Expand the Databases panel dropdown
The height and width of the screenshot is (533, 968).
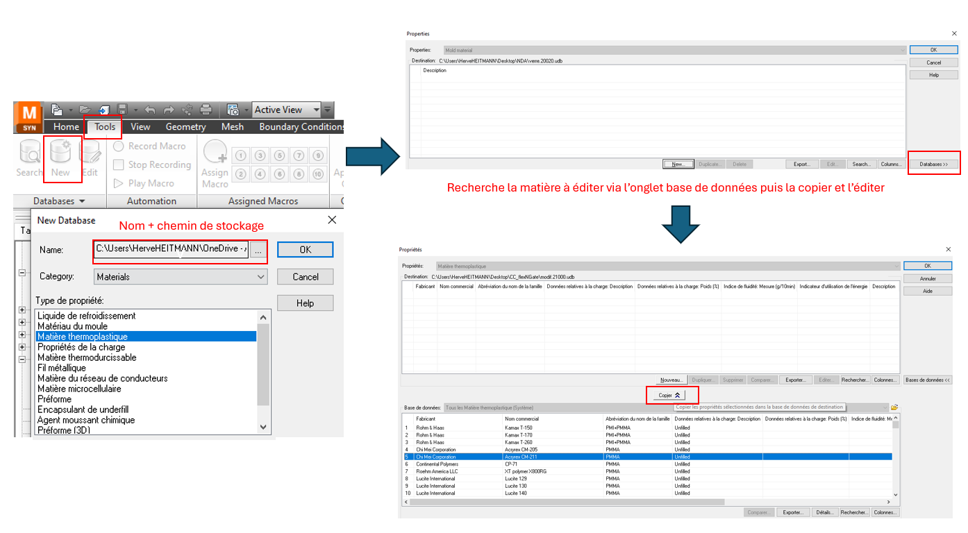59,201
